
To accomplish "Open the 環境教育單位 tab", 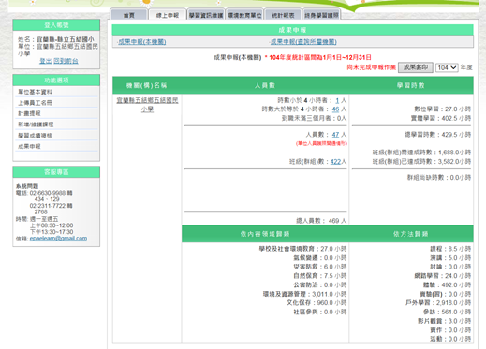I will pos(244,15).
